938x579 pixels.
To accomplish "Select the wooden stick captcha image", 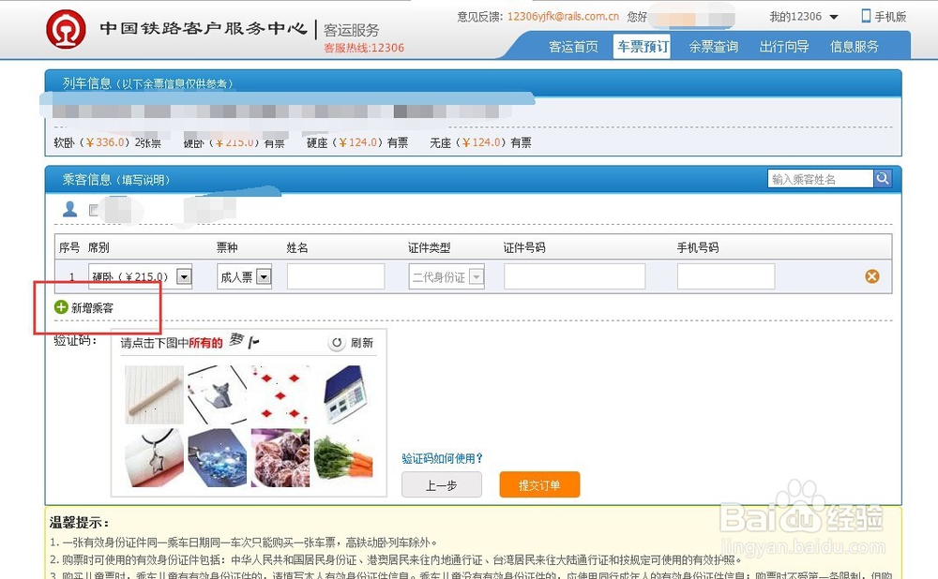I will 154,394.
